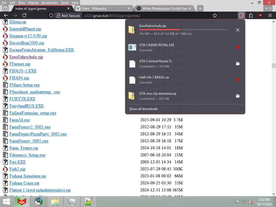
Task: Click the Fish2.zip compressed file icon
Action: [5, 169]
